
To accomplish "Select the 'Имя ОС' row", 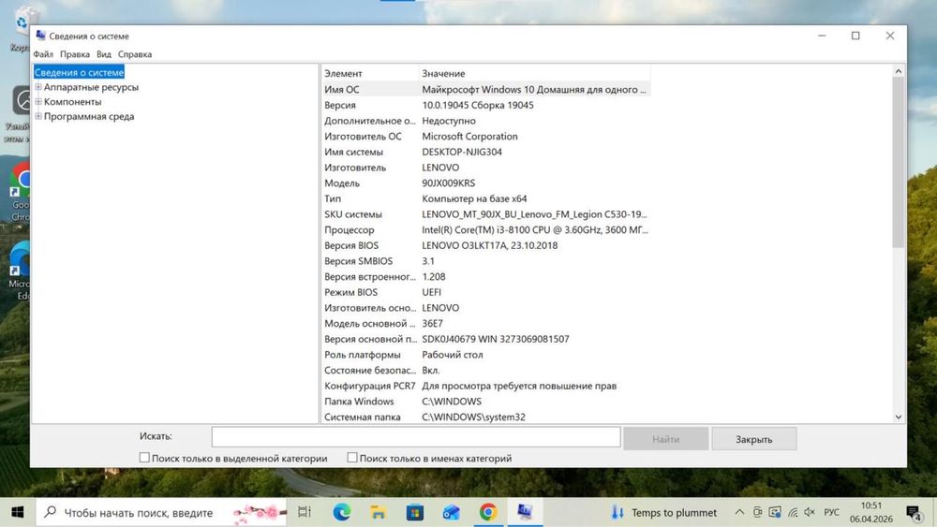I will [485, 90].
